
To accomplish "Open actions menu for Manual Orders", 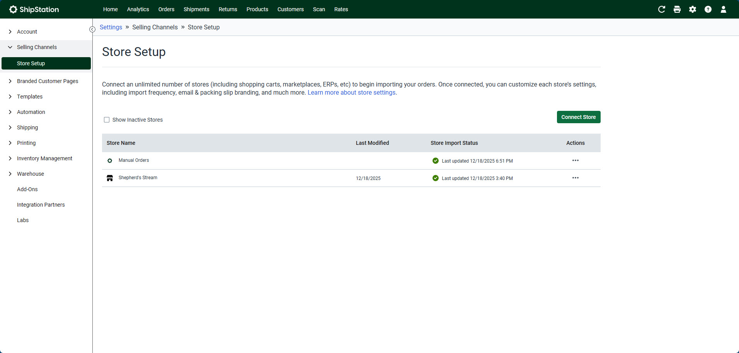I will tap(575, 160).
